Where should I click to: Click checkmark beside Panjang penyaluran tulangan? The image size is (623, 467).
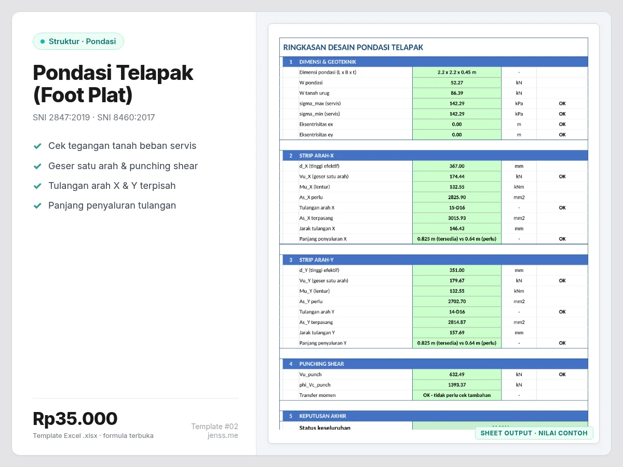pos(37,205)
